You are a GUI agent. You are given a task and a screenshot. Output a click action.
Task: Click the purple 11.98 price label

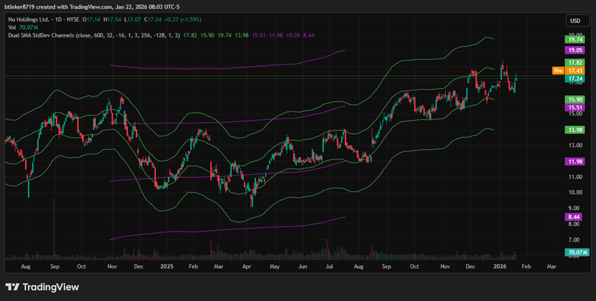click(574, 161)
